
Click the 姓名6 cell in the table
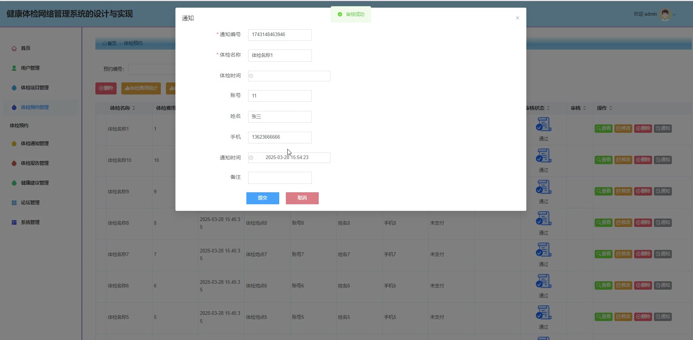coord(344,286)
